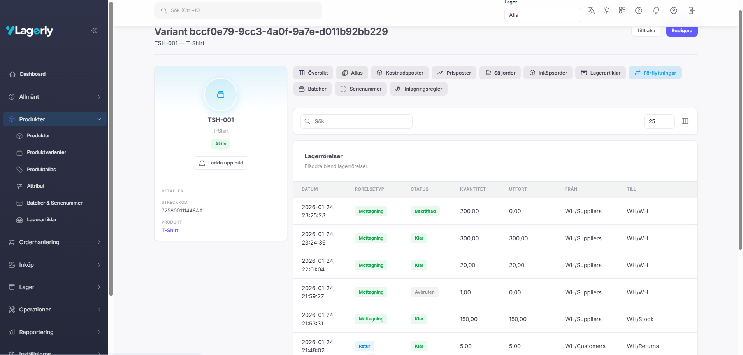This screenshot has height=355, width=743.
Task: Open Produktvarianter in the sidebar
Action: 46,152
